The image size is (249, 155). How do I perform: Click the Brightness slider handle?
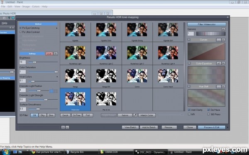click(x=34, y=62)
